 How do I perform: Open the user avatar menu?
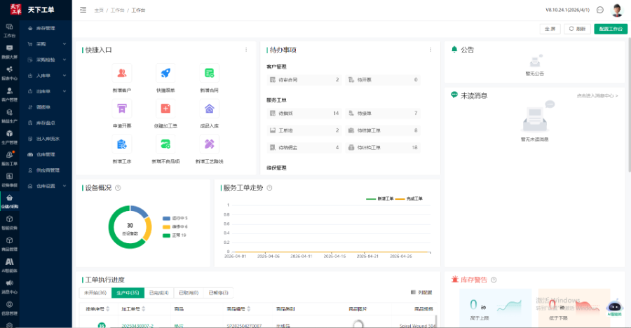616,10
